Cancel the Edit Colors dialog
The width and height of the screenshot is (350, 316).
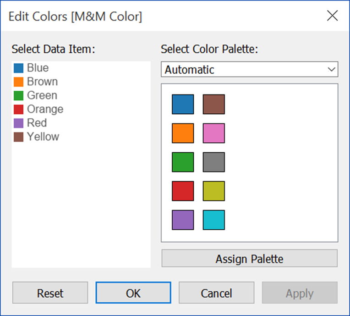(x=217, y=293)
